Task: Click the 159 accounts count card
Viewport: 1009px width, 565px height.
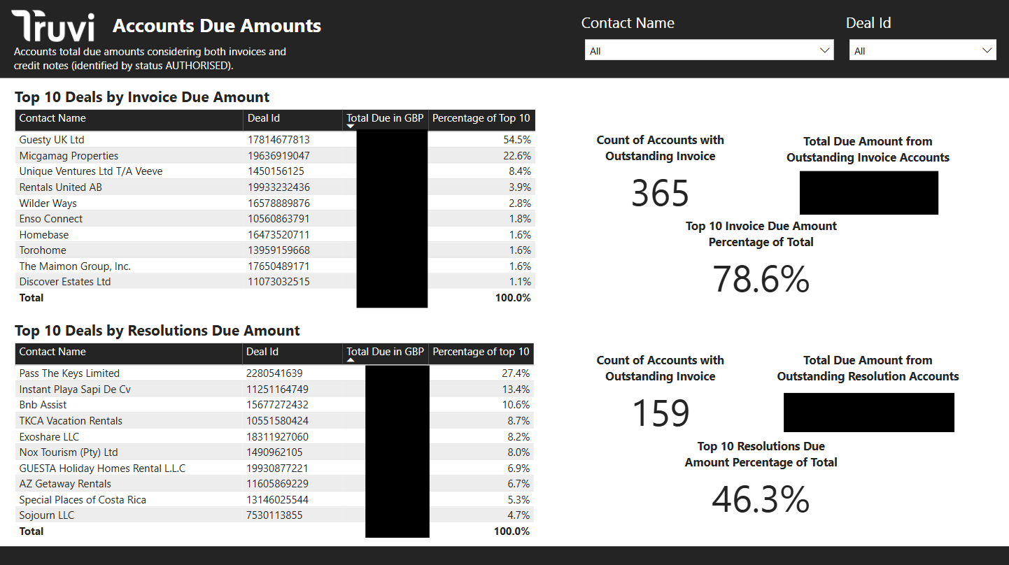Action: click(x=660, y=413)
